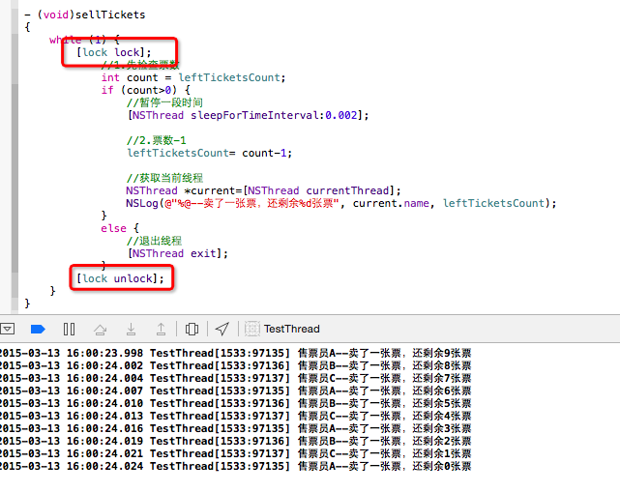Click the Step Out debug icon
This screenshot has height=492, width=620.
(x=161, y=329)
